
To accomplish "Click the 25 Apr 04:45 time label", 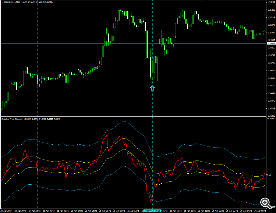I will 77,211.
